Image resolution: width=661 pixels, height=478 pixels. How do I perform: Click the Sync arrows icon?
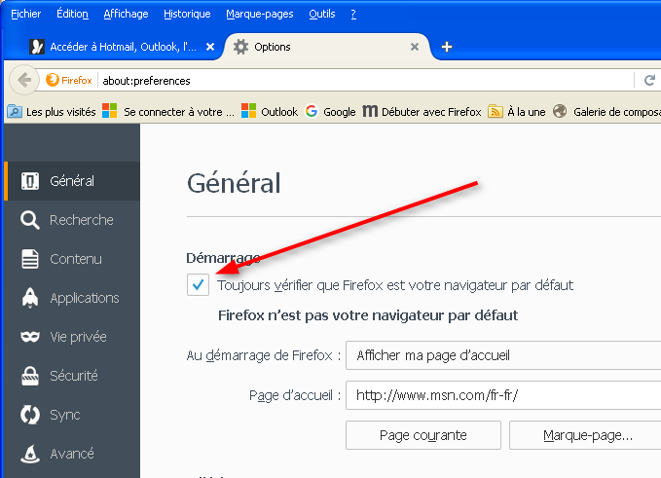[x=30, y=415]
